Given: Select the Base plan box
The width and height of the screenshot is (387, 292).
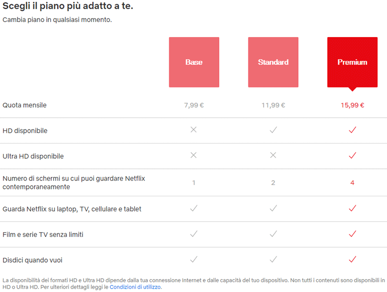Looking at the screenshot, I should click(194, 63).
